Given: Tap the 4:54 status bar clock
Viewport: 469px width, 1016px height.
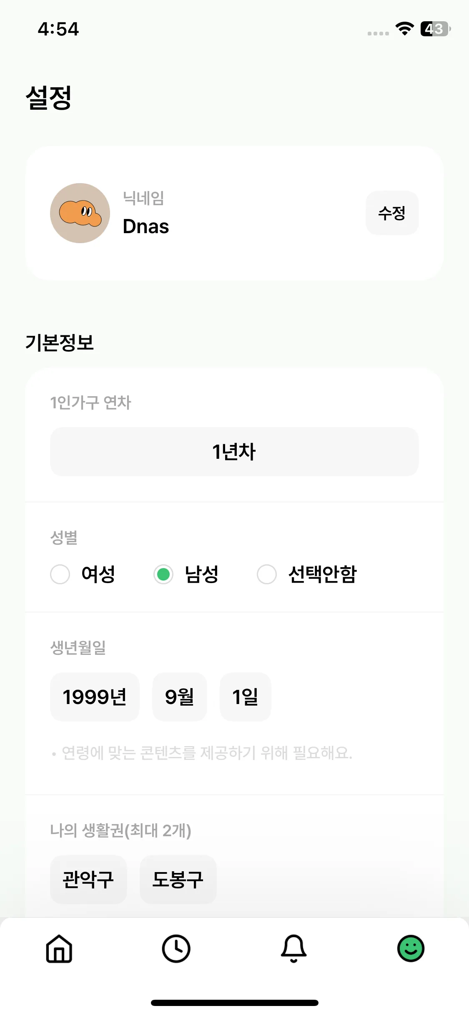Looking at the screenshot, I should point(58,29).
